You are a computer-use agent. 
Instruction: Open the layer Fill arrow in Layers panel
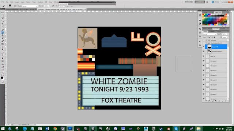(x=228, y=37)
